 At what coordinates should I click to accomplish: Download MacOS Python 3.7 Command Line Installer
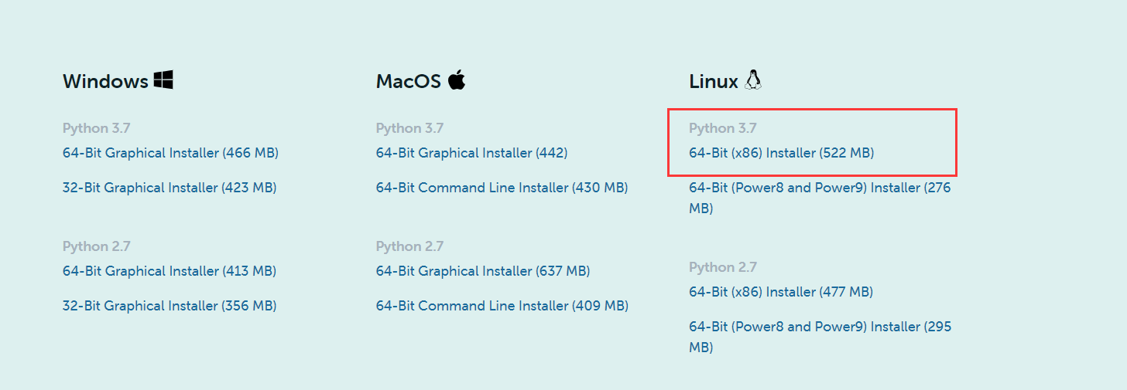click(x=502, y=188)
